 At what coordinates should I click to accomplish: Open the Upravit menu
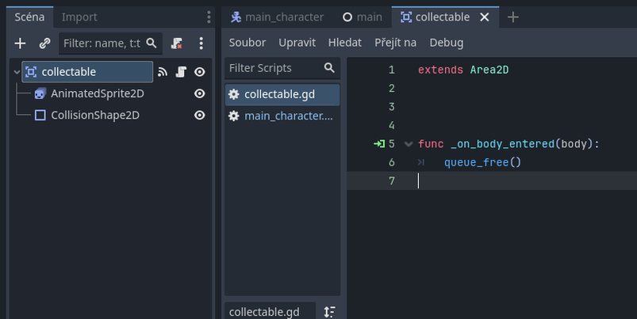[x=297, y=43]
